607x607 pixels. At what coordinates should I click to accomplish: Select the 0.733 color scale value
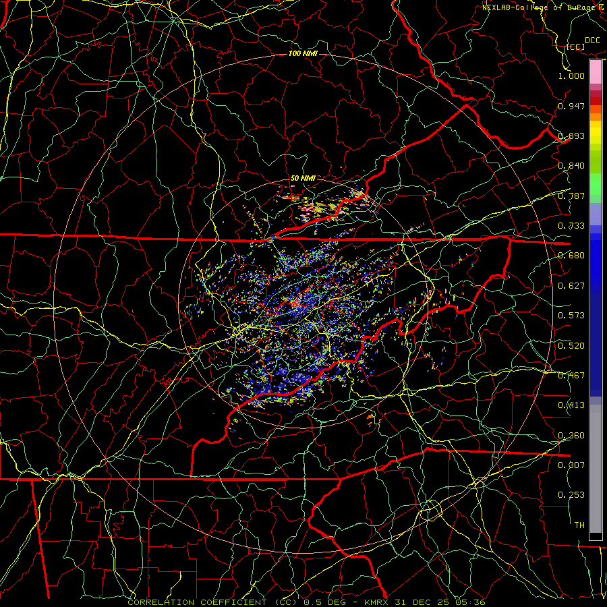pyautogui.click(x=571, y=226)
